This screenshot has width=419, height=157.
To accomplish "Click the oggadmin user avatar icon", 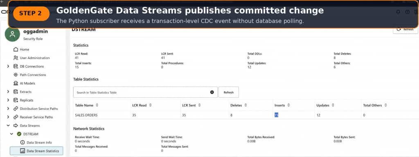I will click(12, 34).
